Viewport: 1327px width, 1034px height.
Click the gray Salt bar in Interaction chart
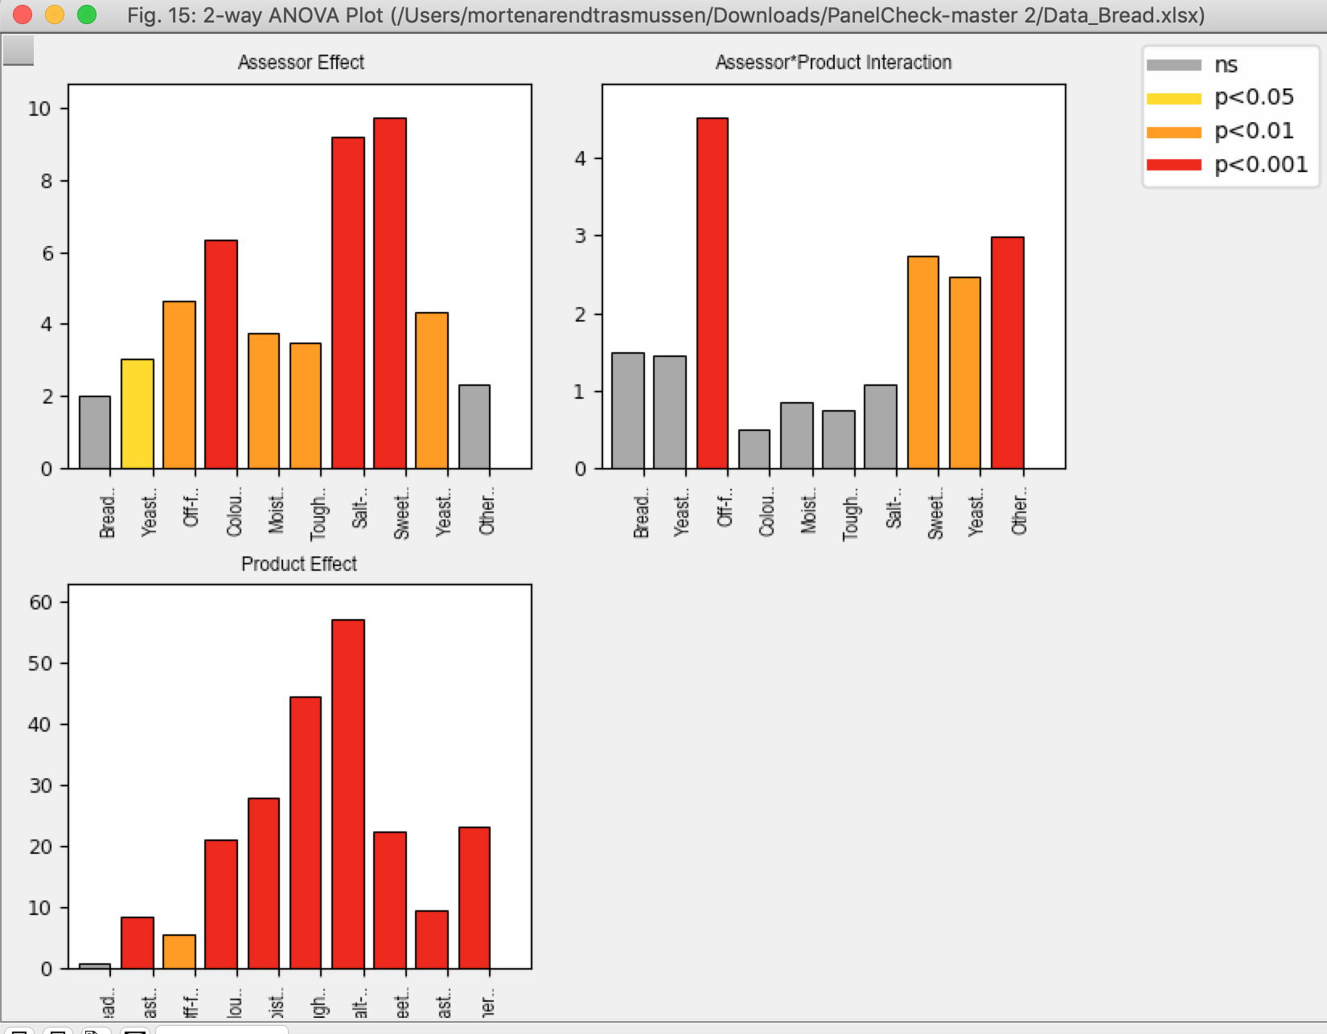point(881,427)
